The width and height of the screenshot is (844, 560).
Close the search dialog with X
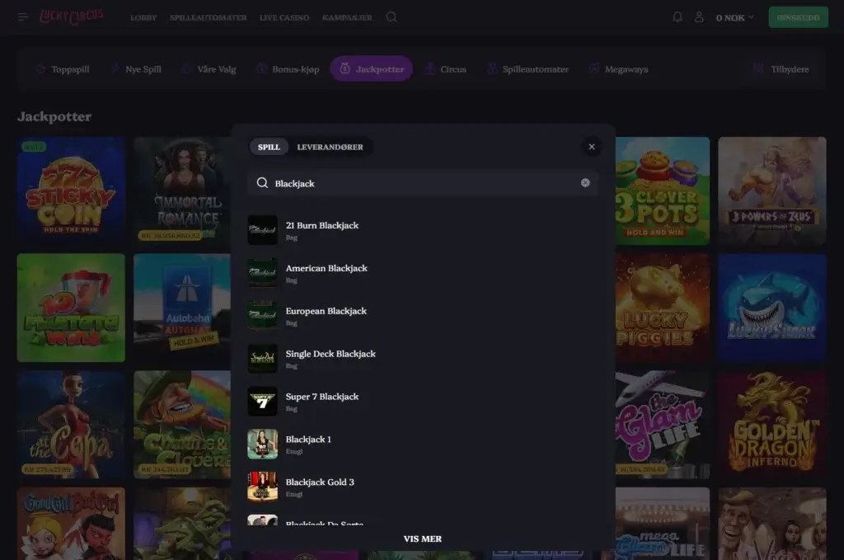tap(592, 147)
